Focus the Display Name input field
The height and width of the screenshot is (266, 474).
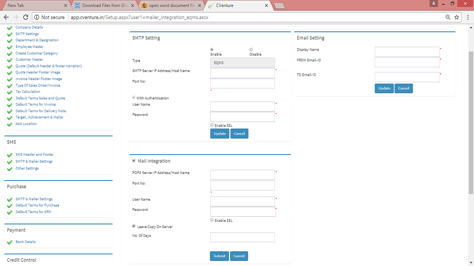[407, 52]
